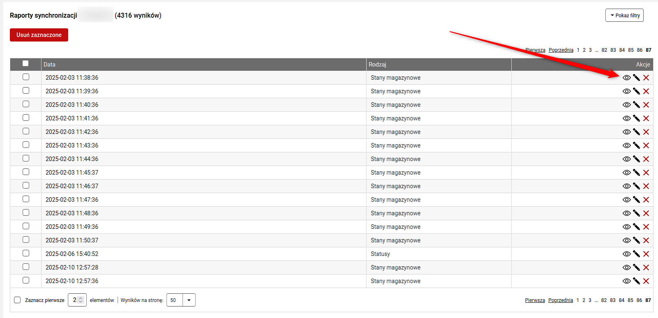Click the bottom Poprzednia pagination link
The image size is (658, 318).
tap(561, 300)
